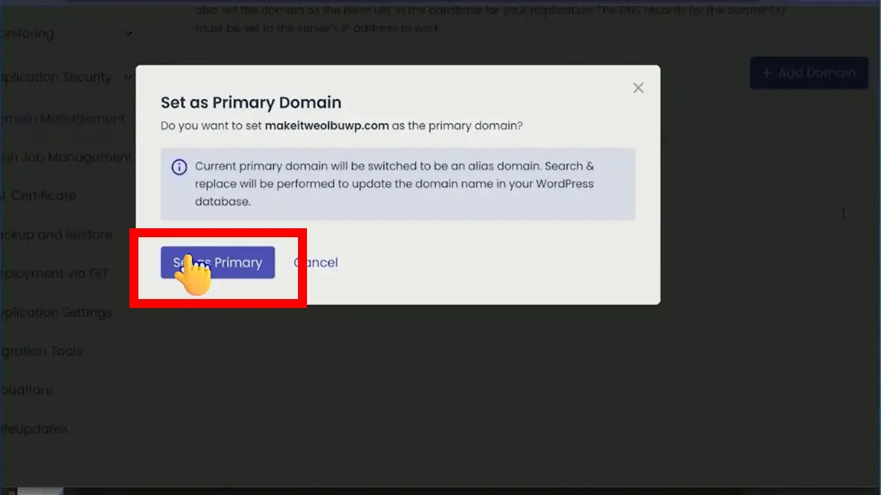This screenshot has height=495, width=881.
Task: Click the makeitweolbuwp.com domain name text
Action: click(327, 126)
